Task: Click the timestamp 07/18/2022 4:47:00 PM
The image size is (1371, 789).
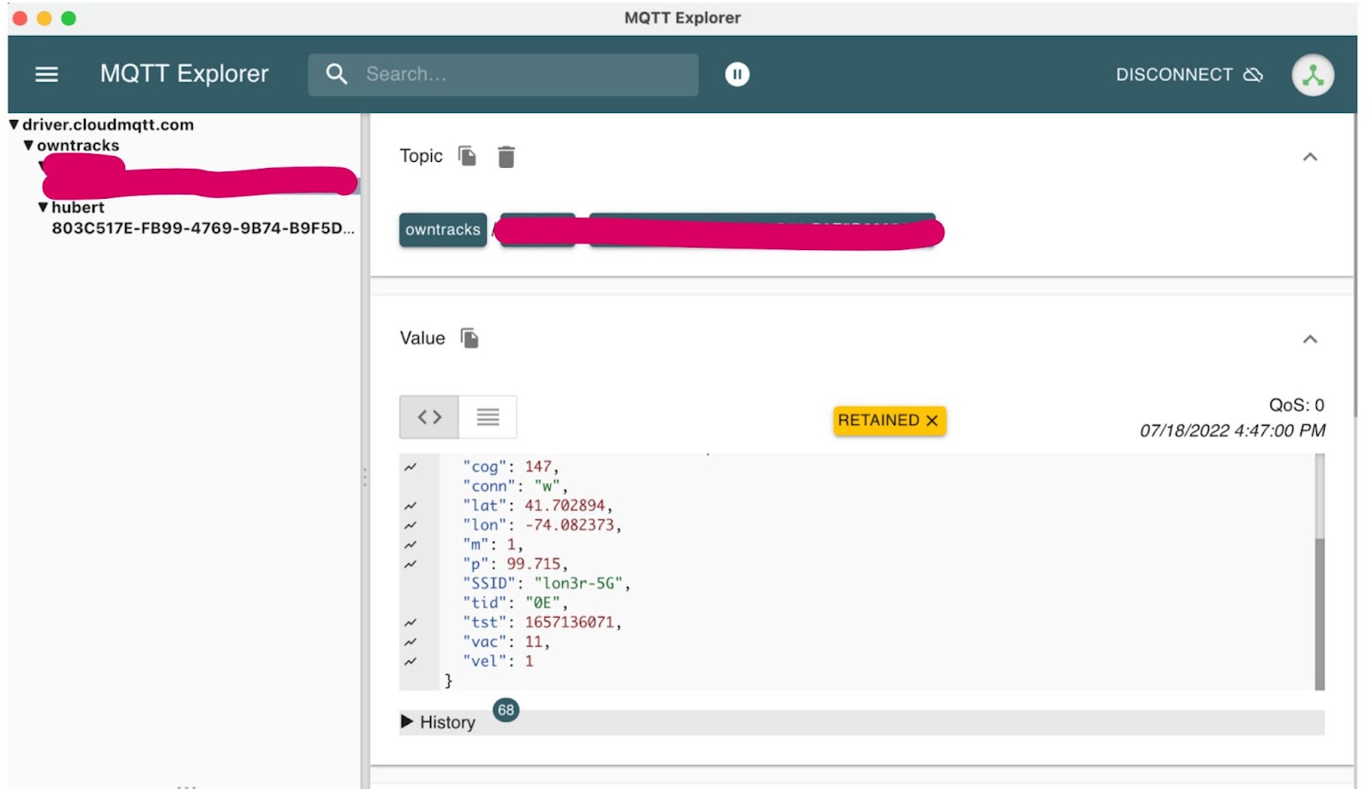Action: [1232, 431]
